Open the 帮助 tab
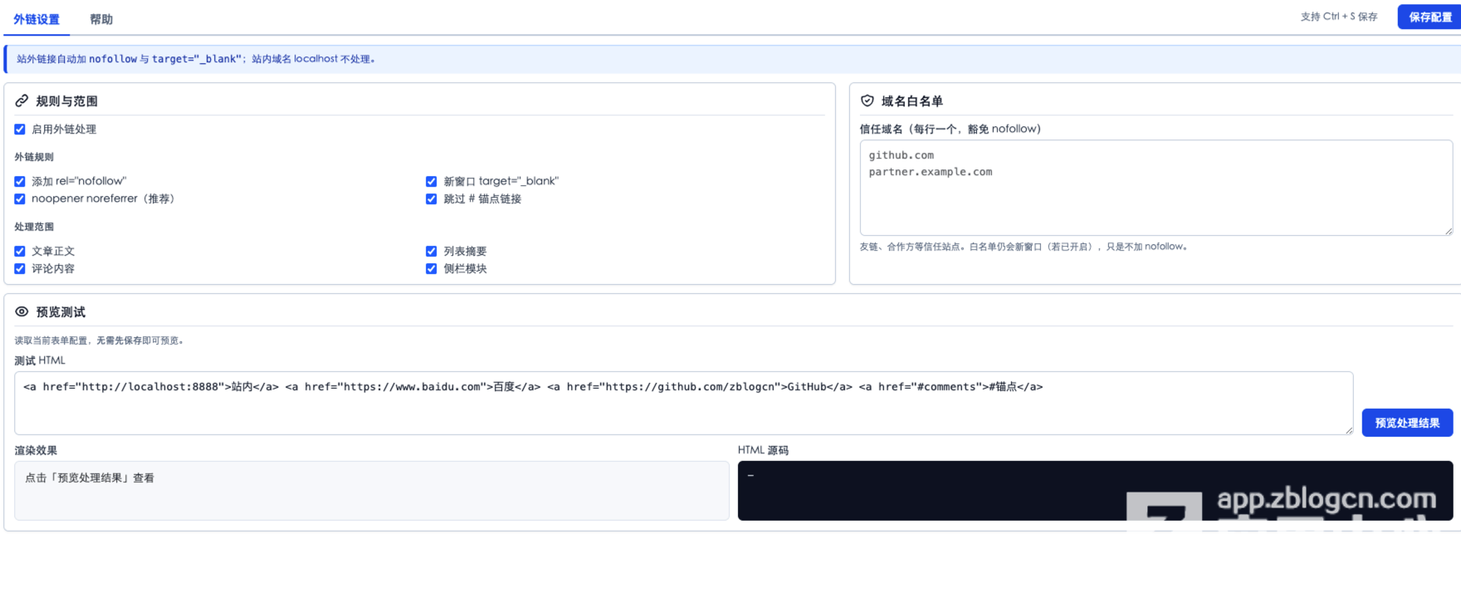 101,19
